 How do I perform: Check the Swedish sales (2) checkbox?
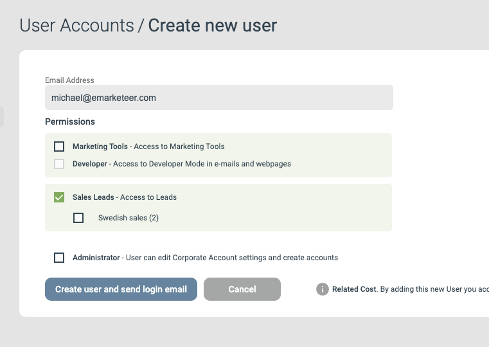click(x=78, y=218)
